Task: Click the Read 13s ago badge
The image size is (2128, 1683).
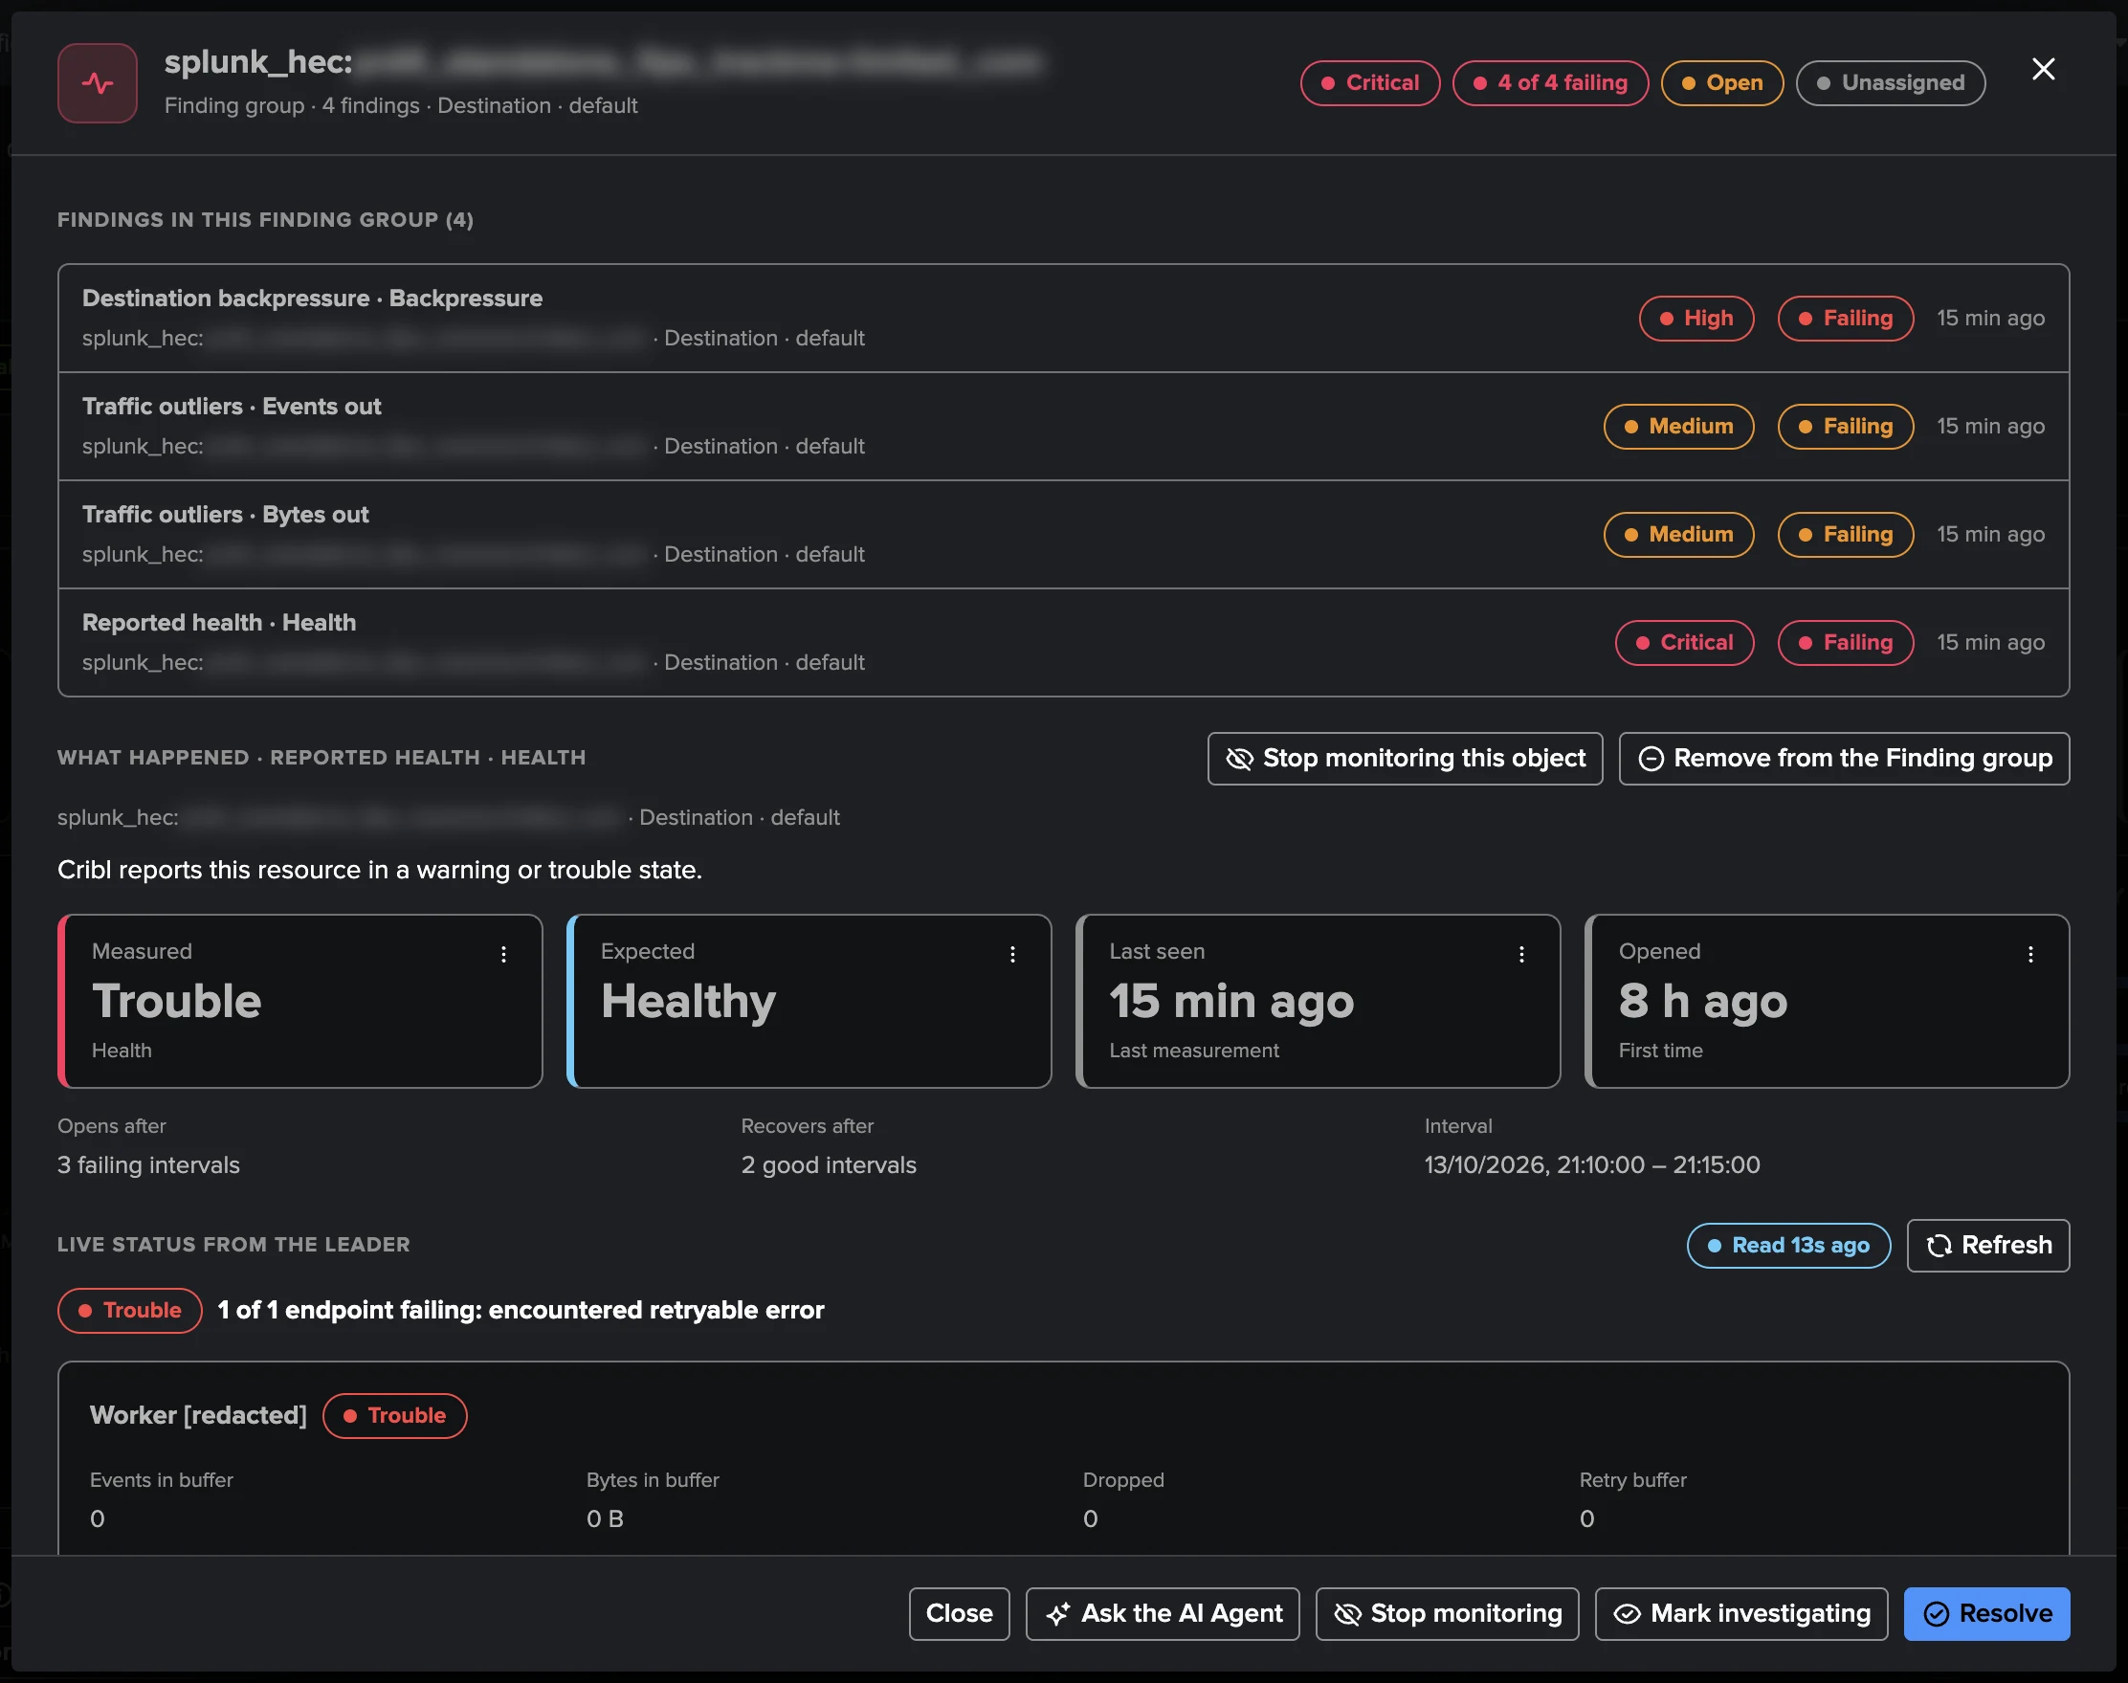Action: [x=1789, y=1246]
